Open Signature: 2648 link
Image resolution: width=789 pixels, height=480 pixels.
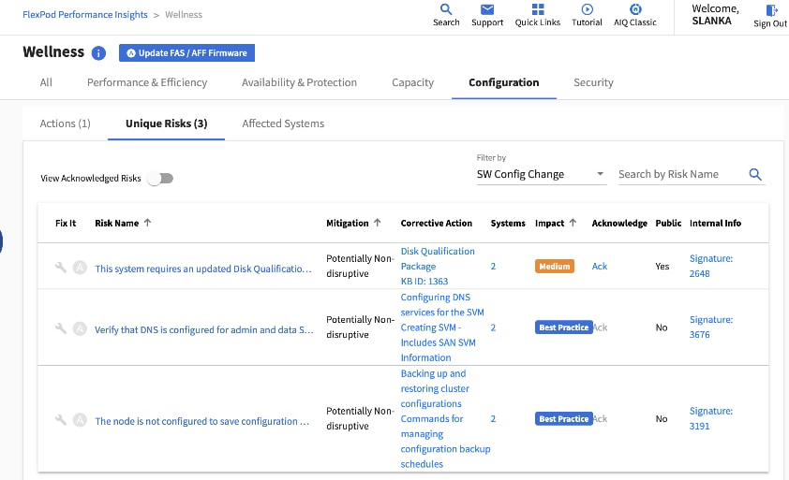710,266
